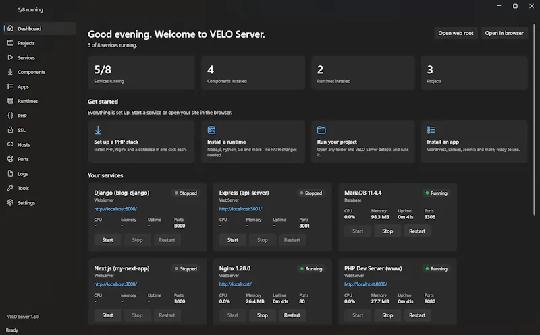Click the 2 Runtimes installed card
This screenshot has height=335, width=540.
coord(363,73)
